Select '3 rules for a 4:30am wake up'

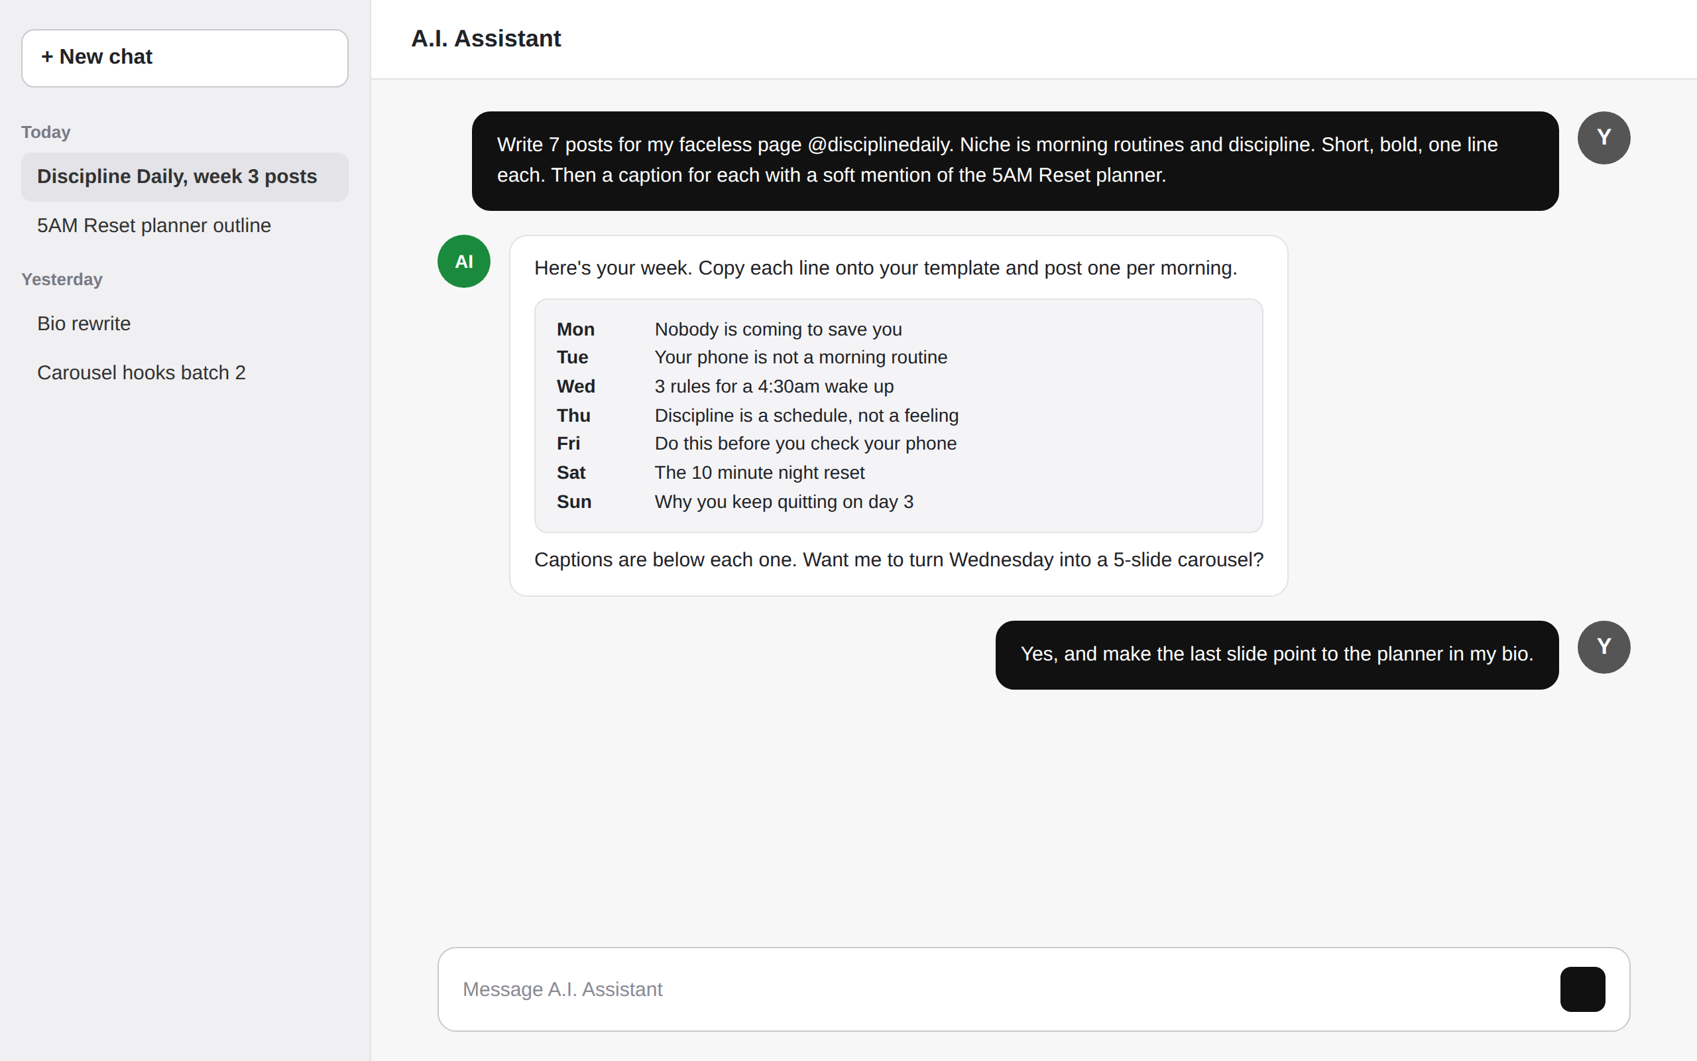click(x=774, y=387)
